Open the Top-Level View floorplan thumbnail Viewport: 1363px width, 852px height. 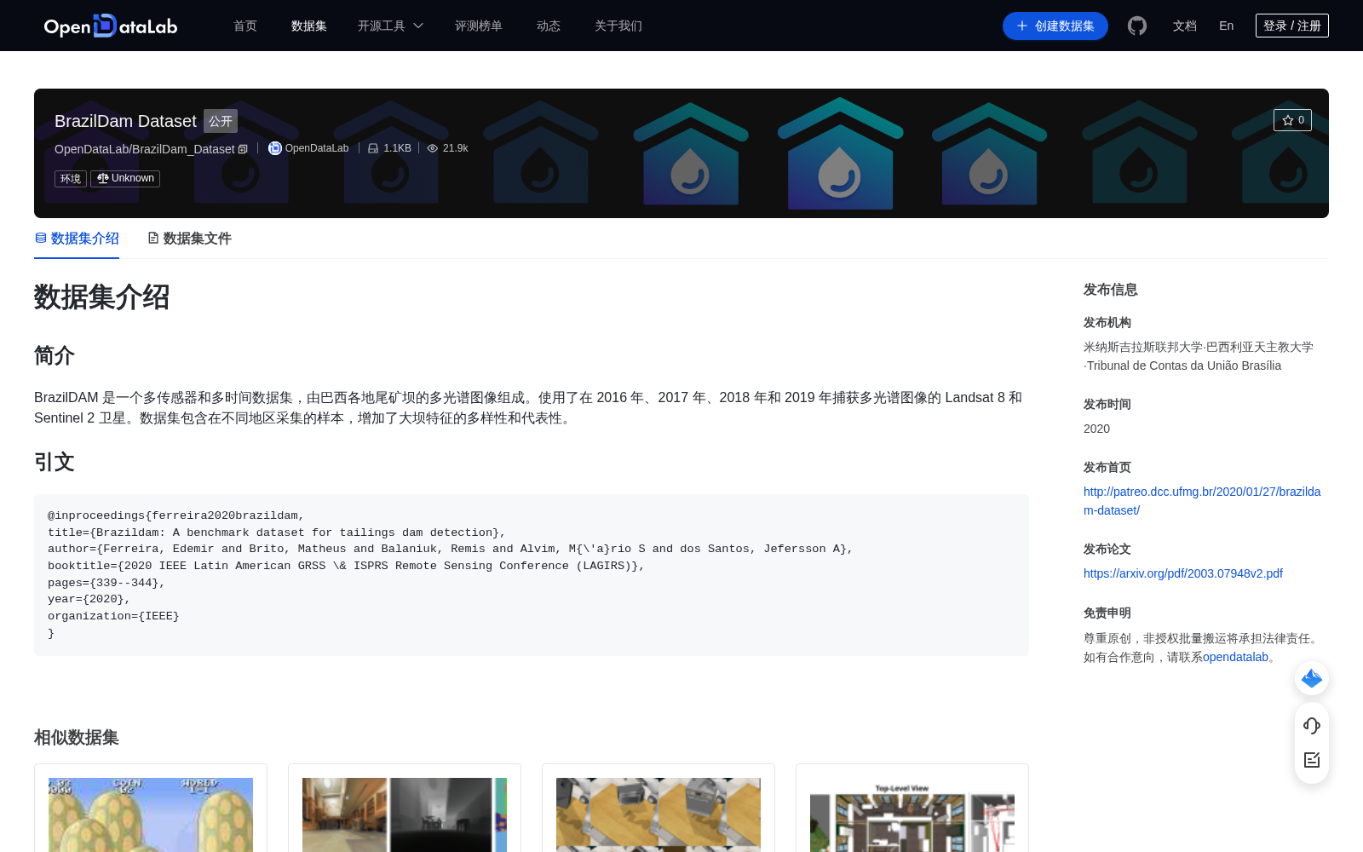(x=912, y=815)
